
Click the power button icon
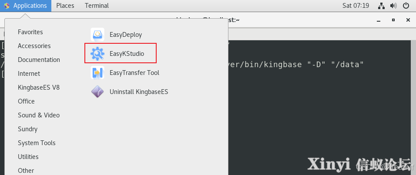click(406, 6)
